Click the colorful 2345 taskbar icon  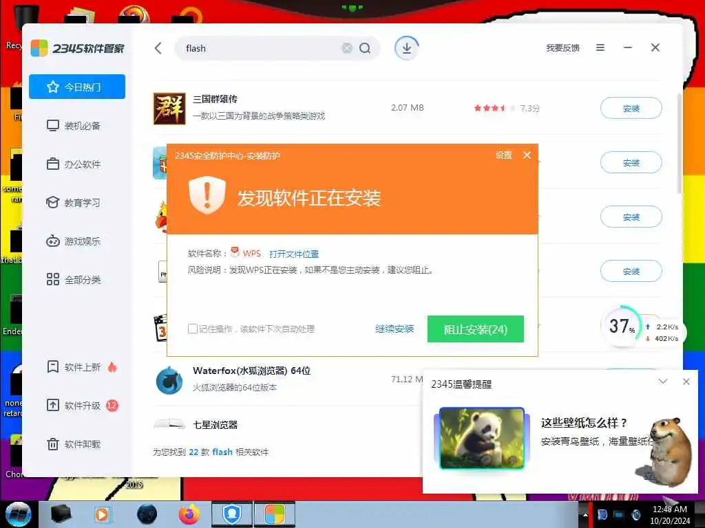click(274, 514)
